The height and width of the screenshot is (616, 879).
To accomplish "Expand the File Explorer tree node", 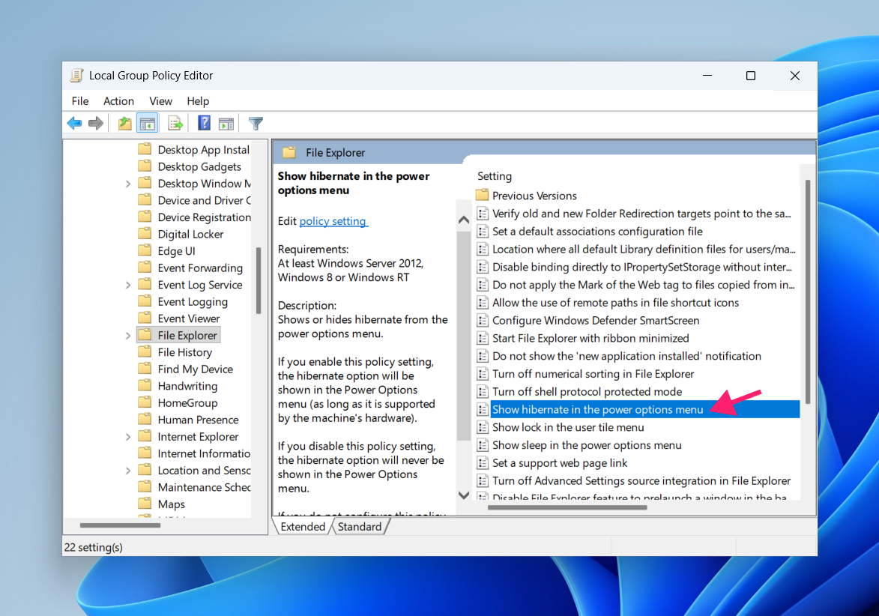I will pyautogui.click(x=128, y=336).
